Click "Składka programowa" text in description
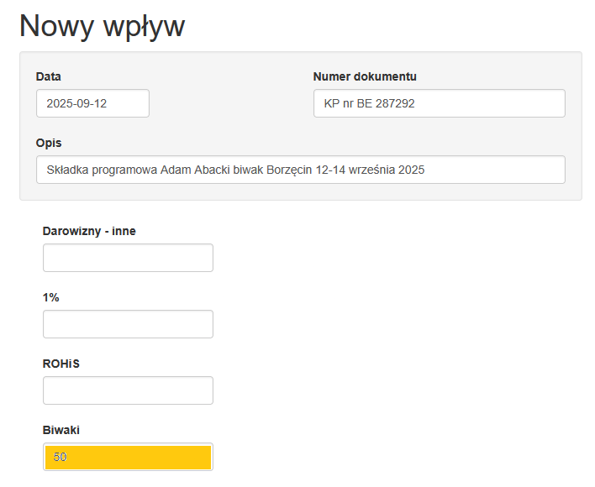 [x=102, y=170]
